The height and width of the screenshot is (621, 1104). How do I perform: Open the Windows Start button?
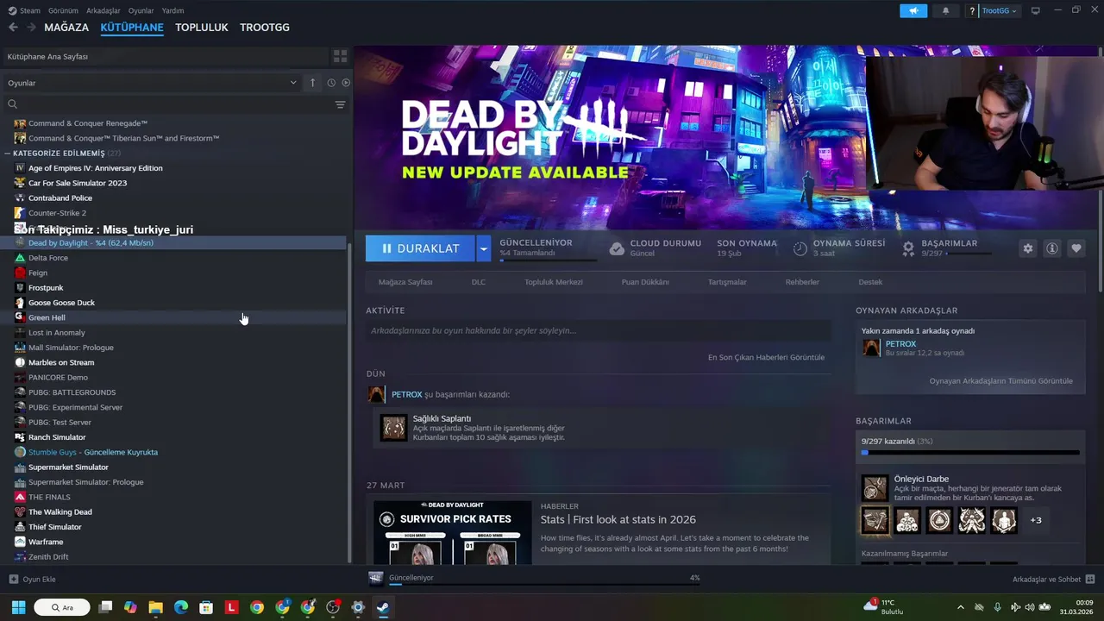(x=18, y=607)
